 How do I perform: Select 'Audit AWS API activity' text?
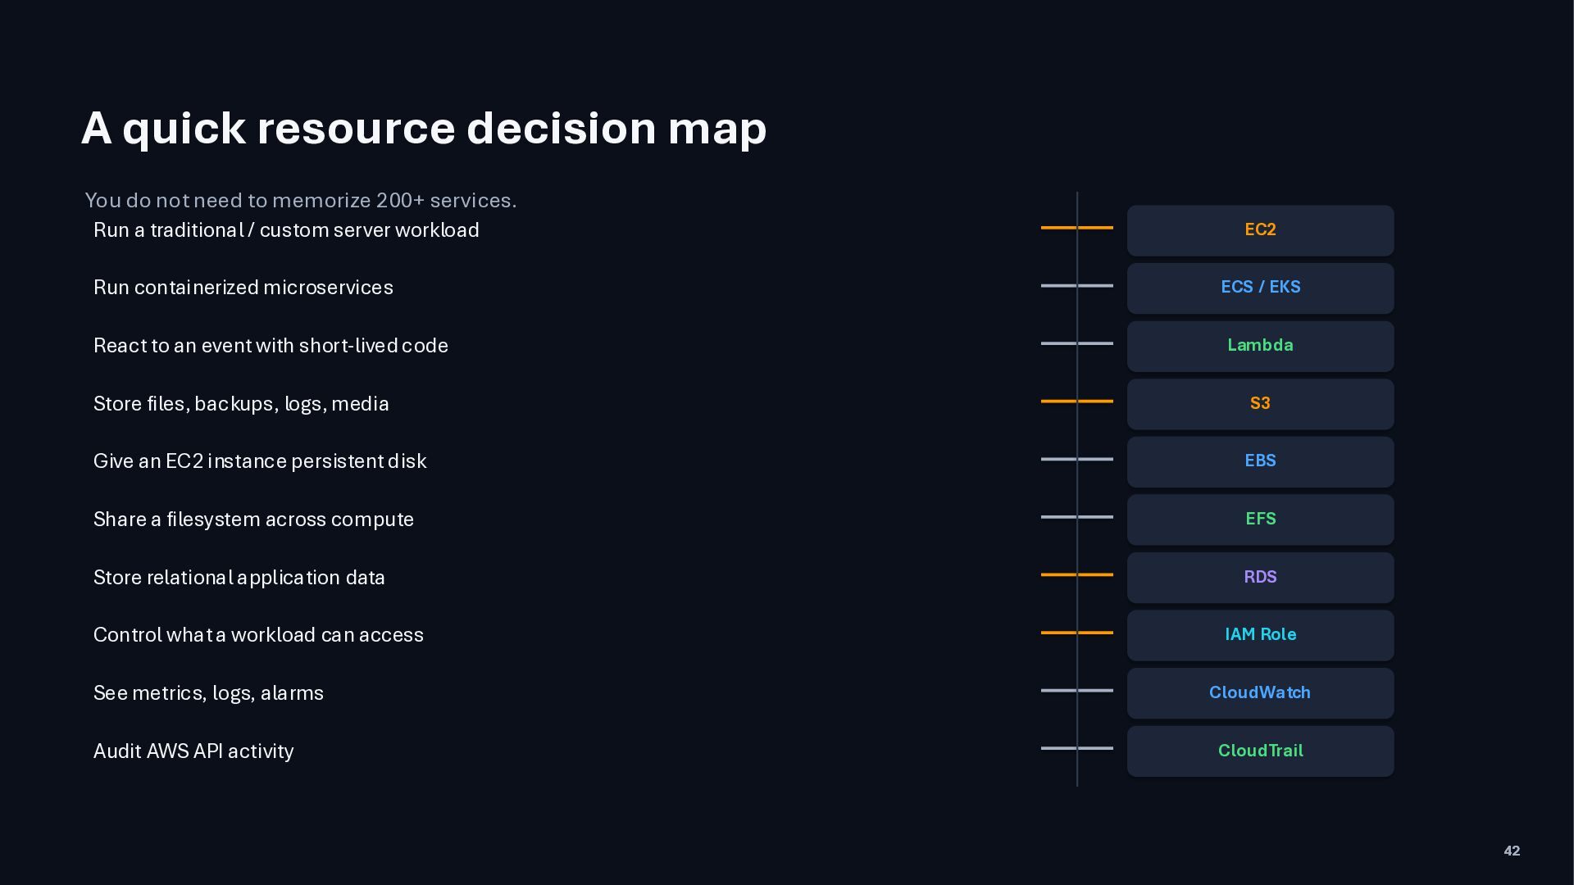click(x=193, y=751)
